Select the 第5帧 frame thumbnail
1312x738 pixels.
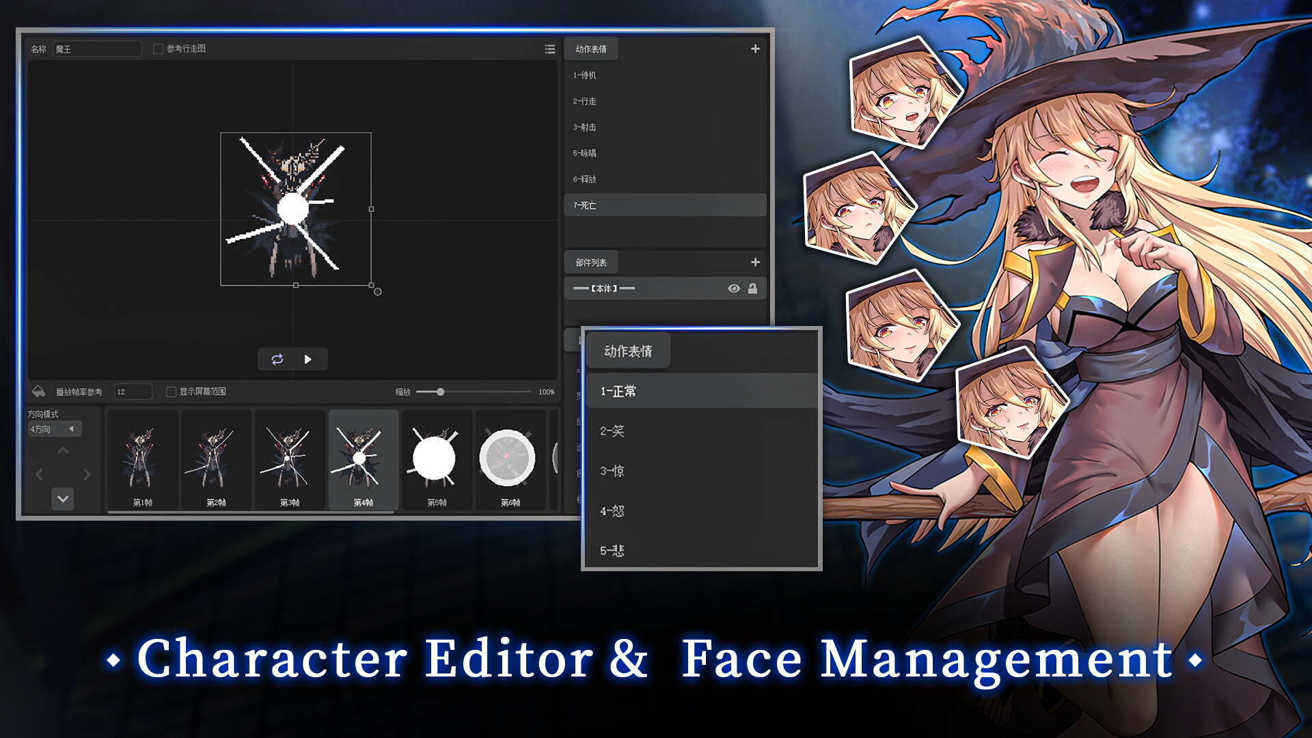[x=437, y=459]
